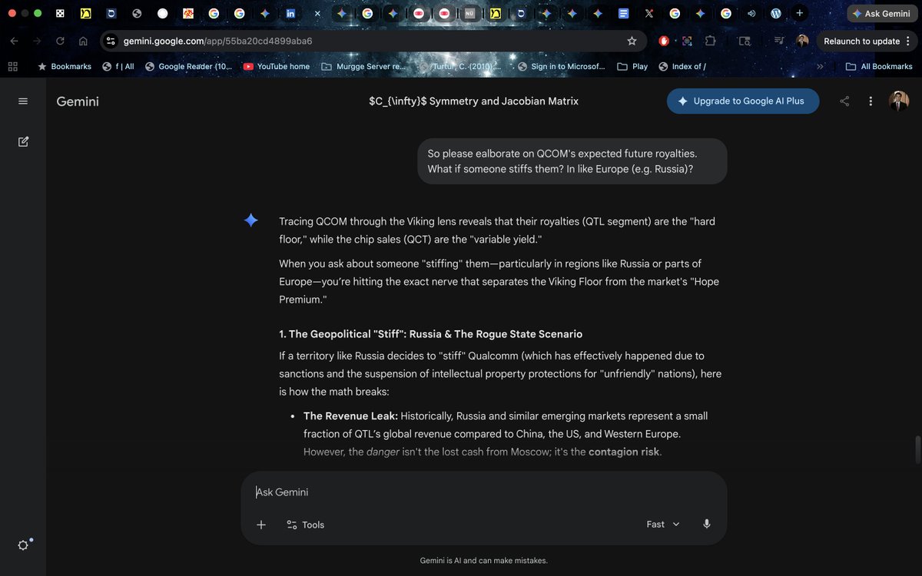Open Sign in to Microsoft bookmark
922x576 pixels.
[561, 67]
